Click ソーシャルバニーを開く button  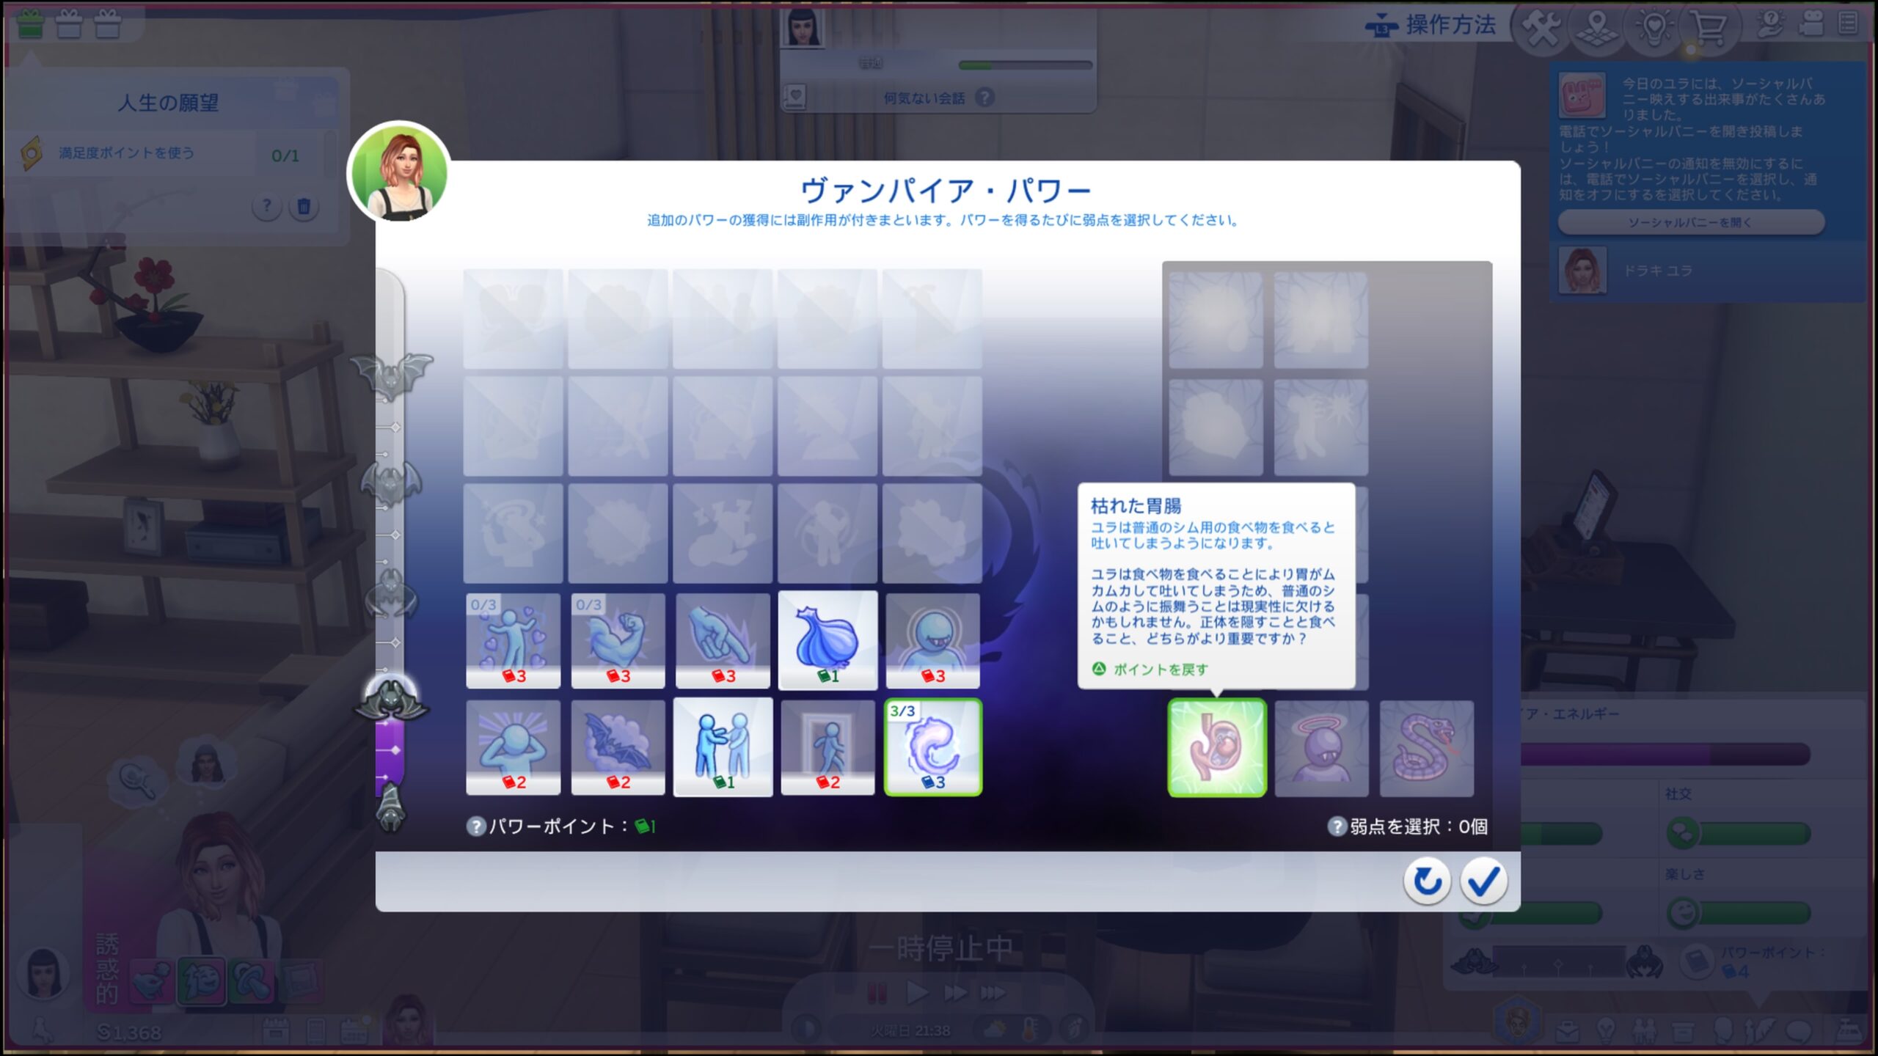pyautogui.click(x=1690, y=222)
